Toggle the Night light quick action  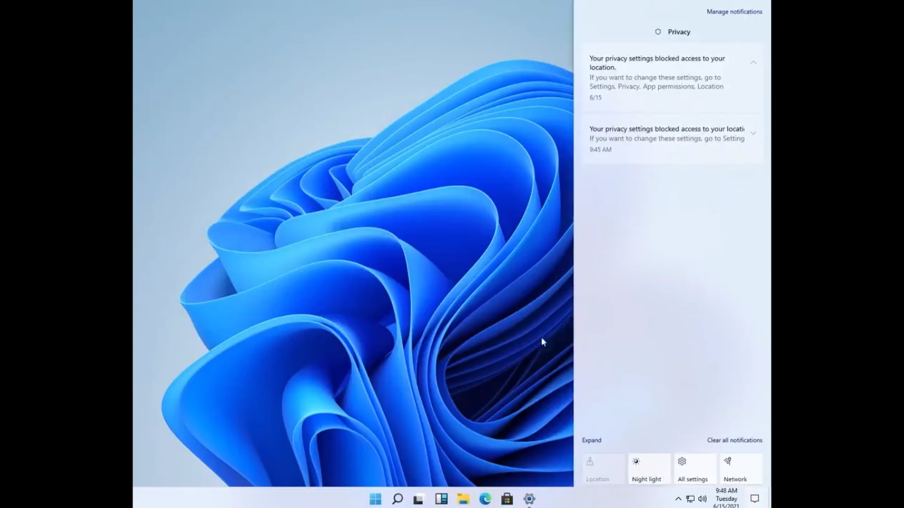coord(649,469)
